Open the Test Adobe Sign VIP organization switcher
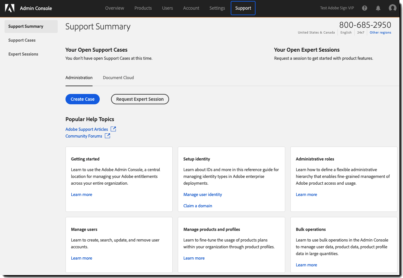403x278 pixels. pyautogui.click(x=337, y=8)
